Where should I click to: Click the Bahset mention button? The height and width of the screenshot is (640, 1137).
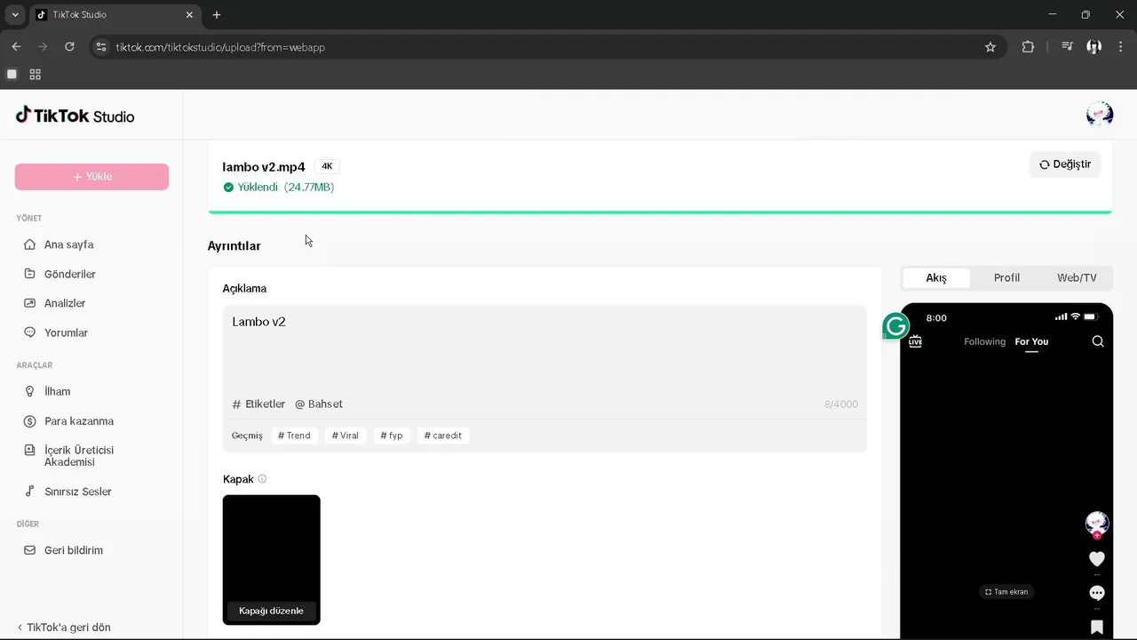tap(319, 404)
